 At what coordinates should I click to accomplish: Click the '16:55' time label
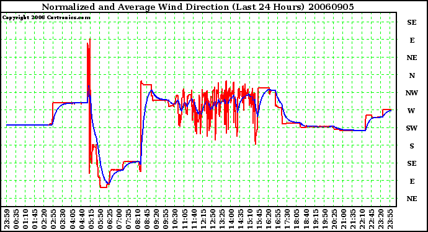pos(278,219)
